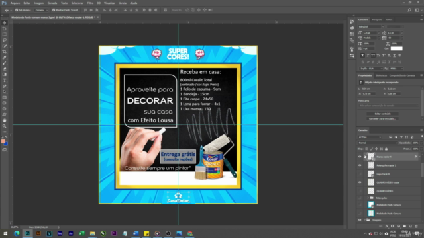Click the white text color swatch in Character panel
The height and width of the screenshot is (238, 424).
click(396, 48)
